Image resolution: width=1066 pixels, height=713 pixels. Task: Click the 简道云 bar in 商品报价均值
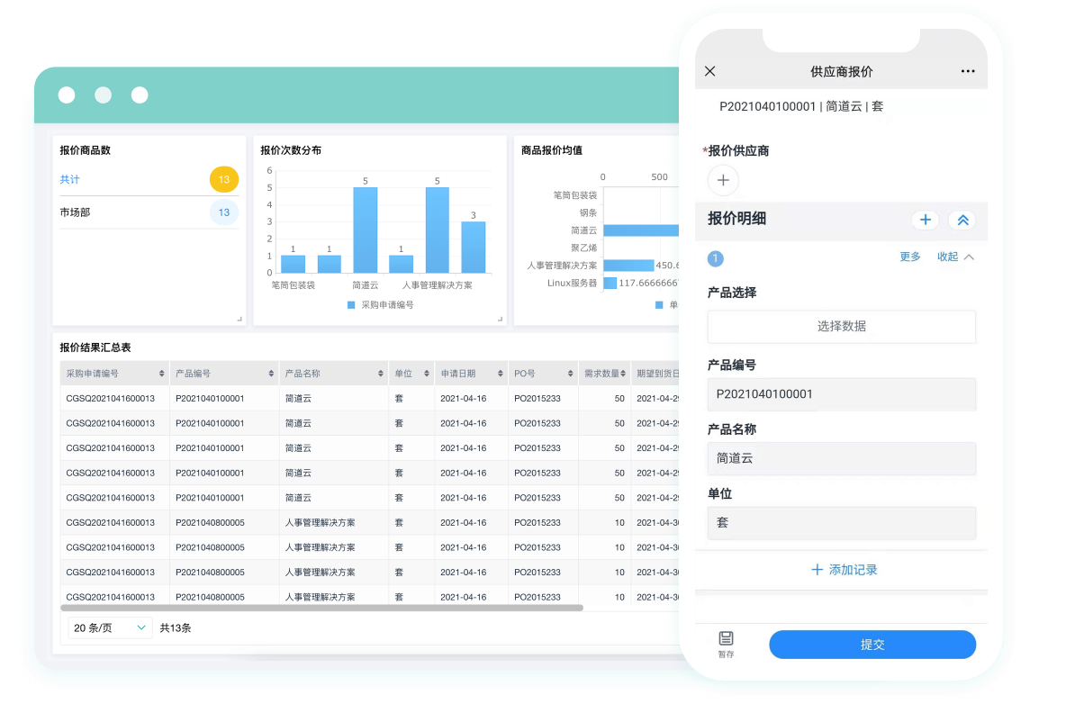640,230
